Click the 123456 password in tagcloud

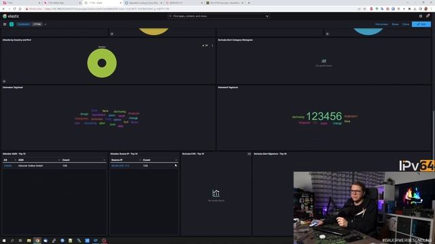click(324, 116)
